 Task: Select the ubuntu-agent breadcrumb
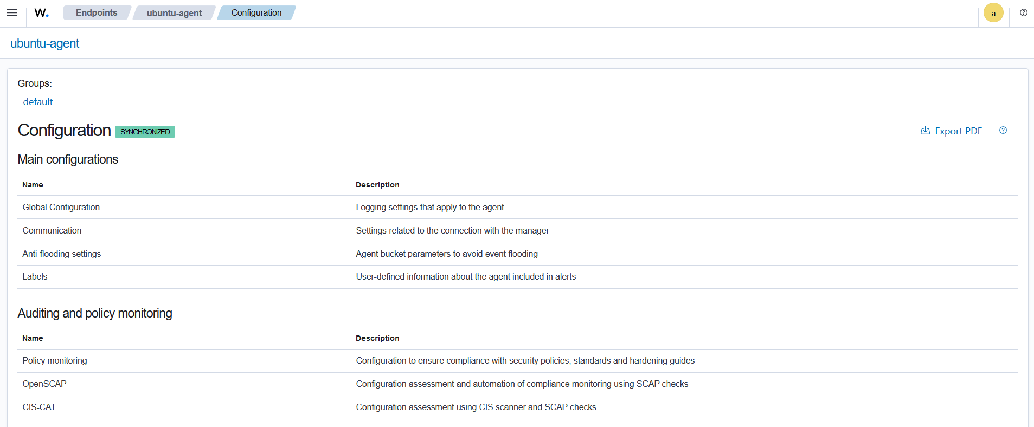click(x=174, y=13)
